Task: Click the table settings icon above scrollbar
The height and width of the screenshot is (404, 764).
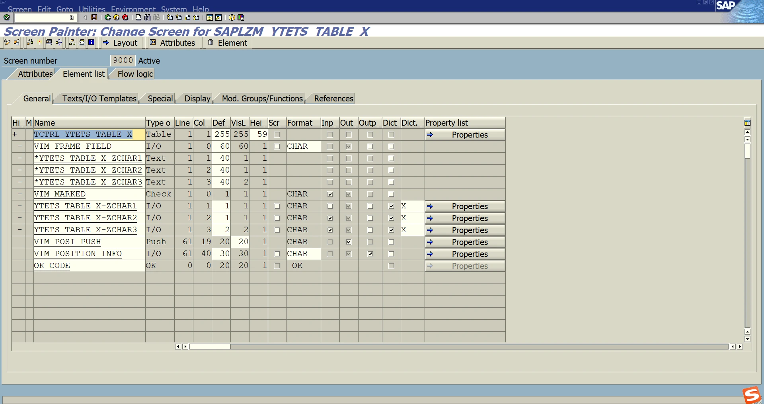Action: click(x=747, y=122)
